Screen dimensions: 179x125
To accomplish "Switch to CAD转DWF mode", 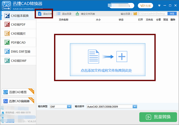I will pyautogui.click(x=18, y=61).
